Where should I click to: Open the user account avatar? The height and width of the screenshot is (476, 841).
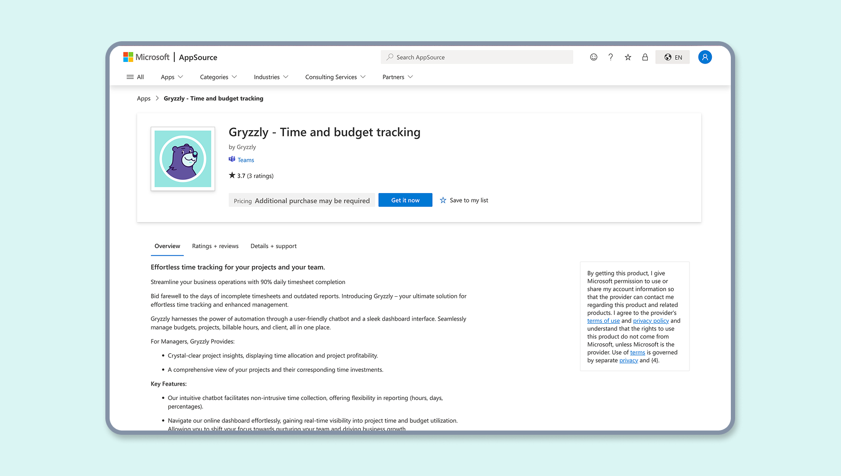[x=705, y=57]
